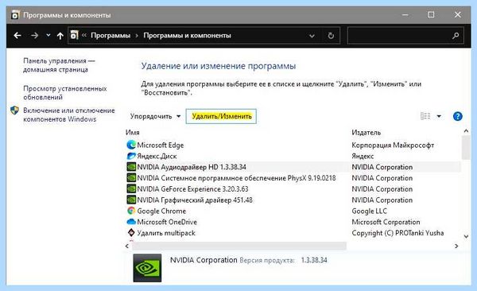Image resolution: width=477 pixels, height=291 pixels.
Task: Click «Copyright (C) PROTanki Yusha» cell
Action: tap(397, 233)
